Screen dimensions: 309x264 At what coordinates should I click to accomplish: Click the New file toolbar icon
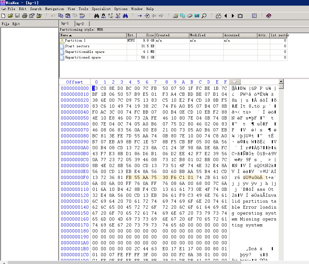click(x=3, y=16)
